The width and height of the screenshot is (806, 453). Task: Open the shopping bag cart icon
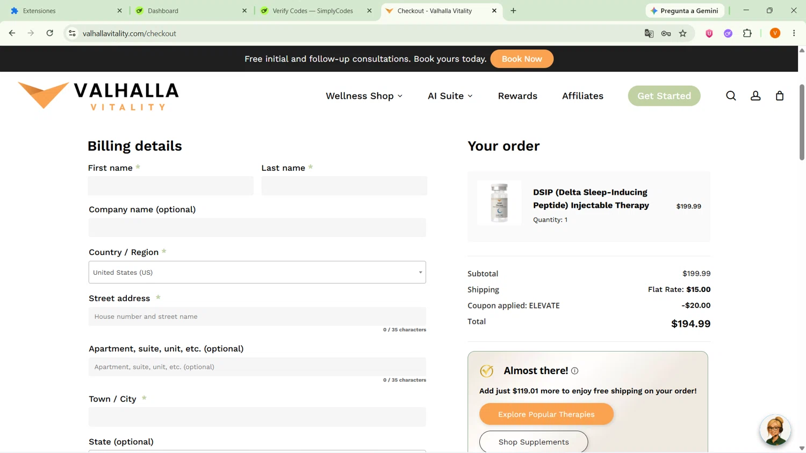click(780, 96)
